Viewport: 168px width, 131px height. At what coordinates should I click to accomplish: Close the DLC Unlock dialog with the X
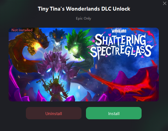tap(165, 3)
